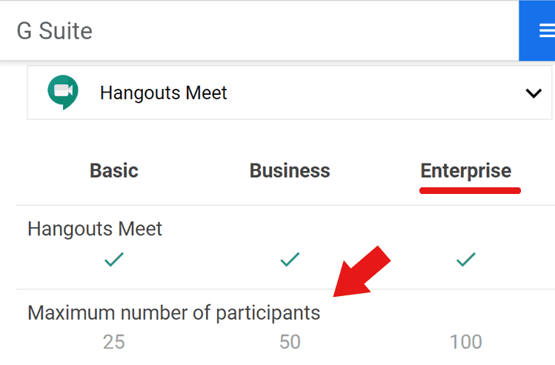Click the 50 participants value under Business
The width and height of the screenshot is (555, 365).
point(290,342)
